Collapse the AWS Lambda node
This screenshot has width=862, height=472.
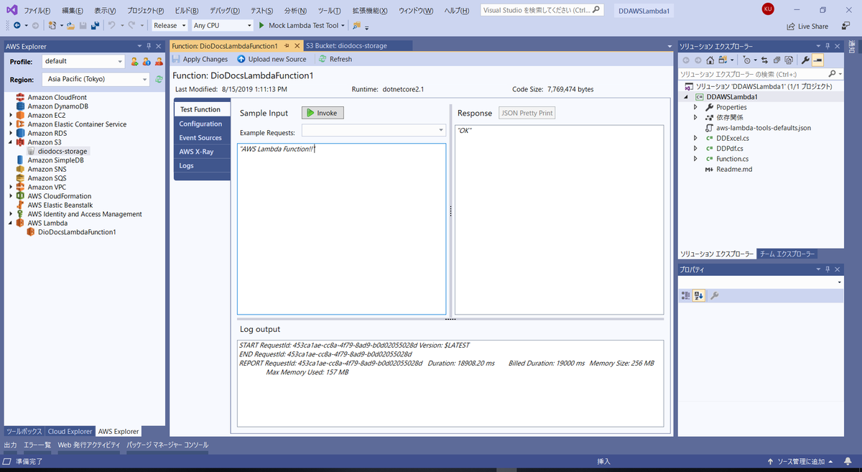tap(10, 223)
